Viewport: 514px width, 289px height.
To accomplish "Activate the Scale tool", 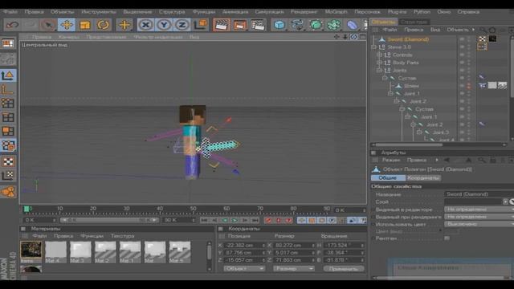I will tap(85, 25).
